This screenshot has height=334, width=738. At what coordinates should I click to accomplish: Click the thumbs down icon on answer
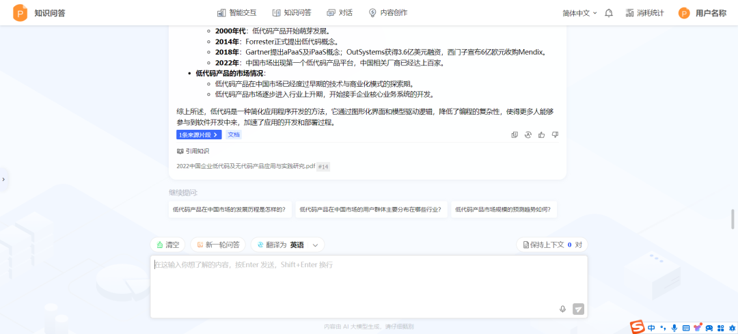tap(555, 135)
